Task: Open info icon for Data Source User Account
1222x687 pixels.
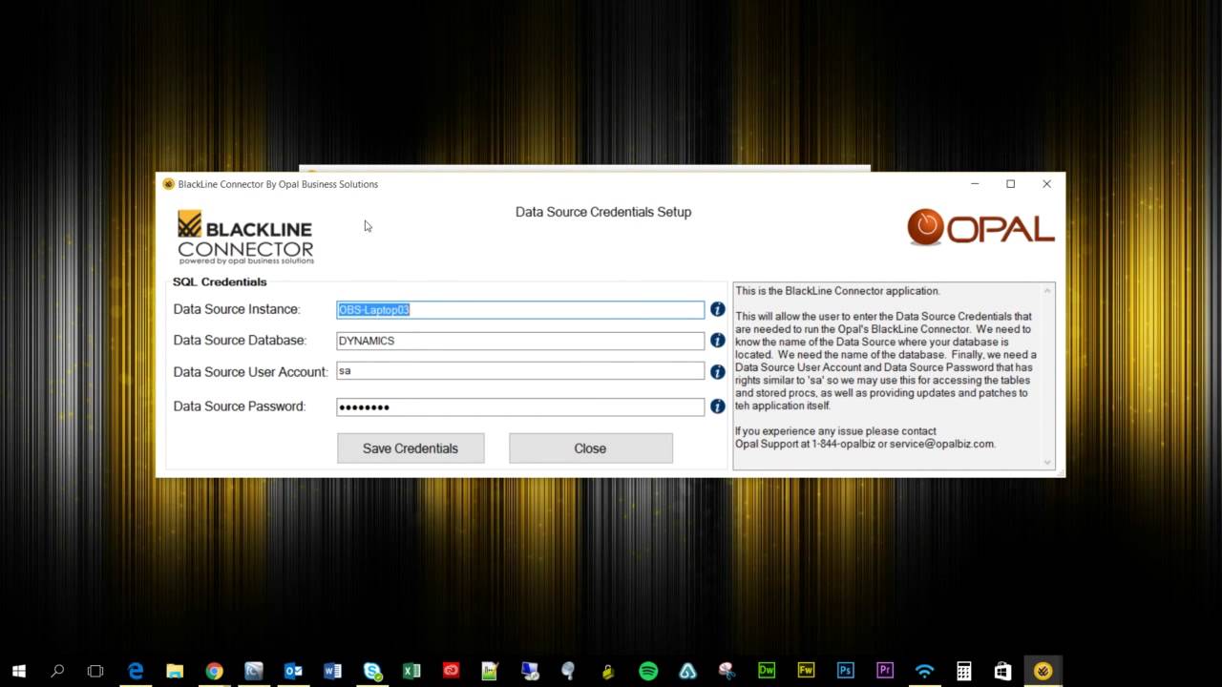Action: click(717, 372)
